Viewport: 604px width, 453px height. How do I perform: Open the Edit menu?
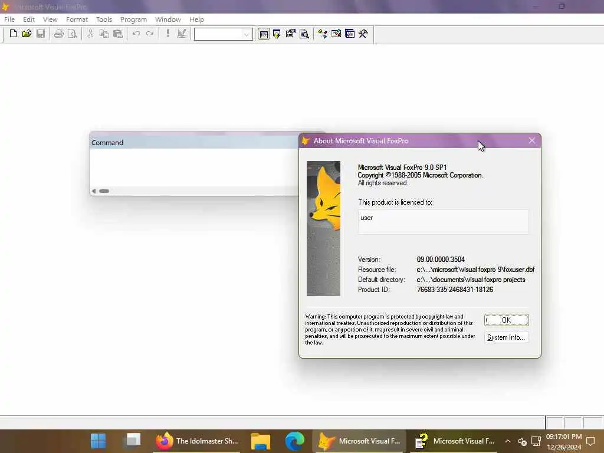29,19
